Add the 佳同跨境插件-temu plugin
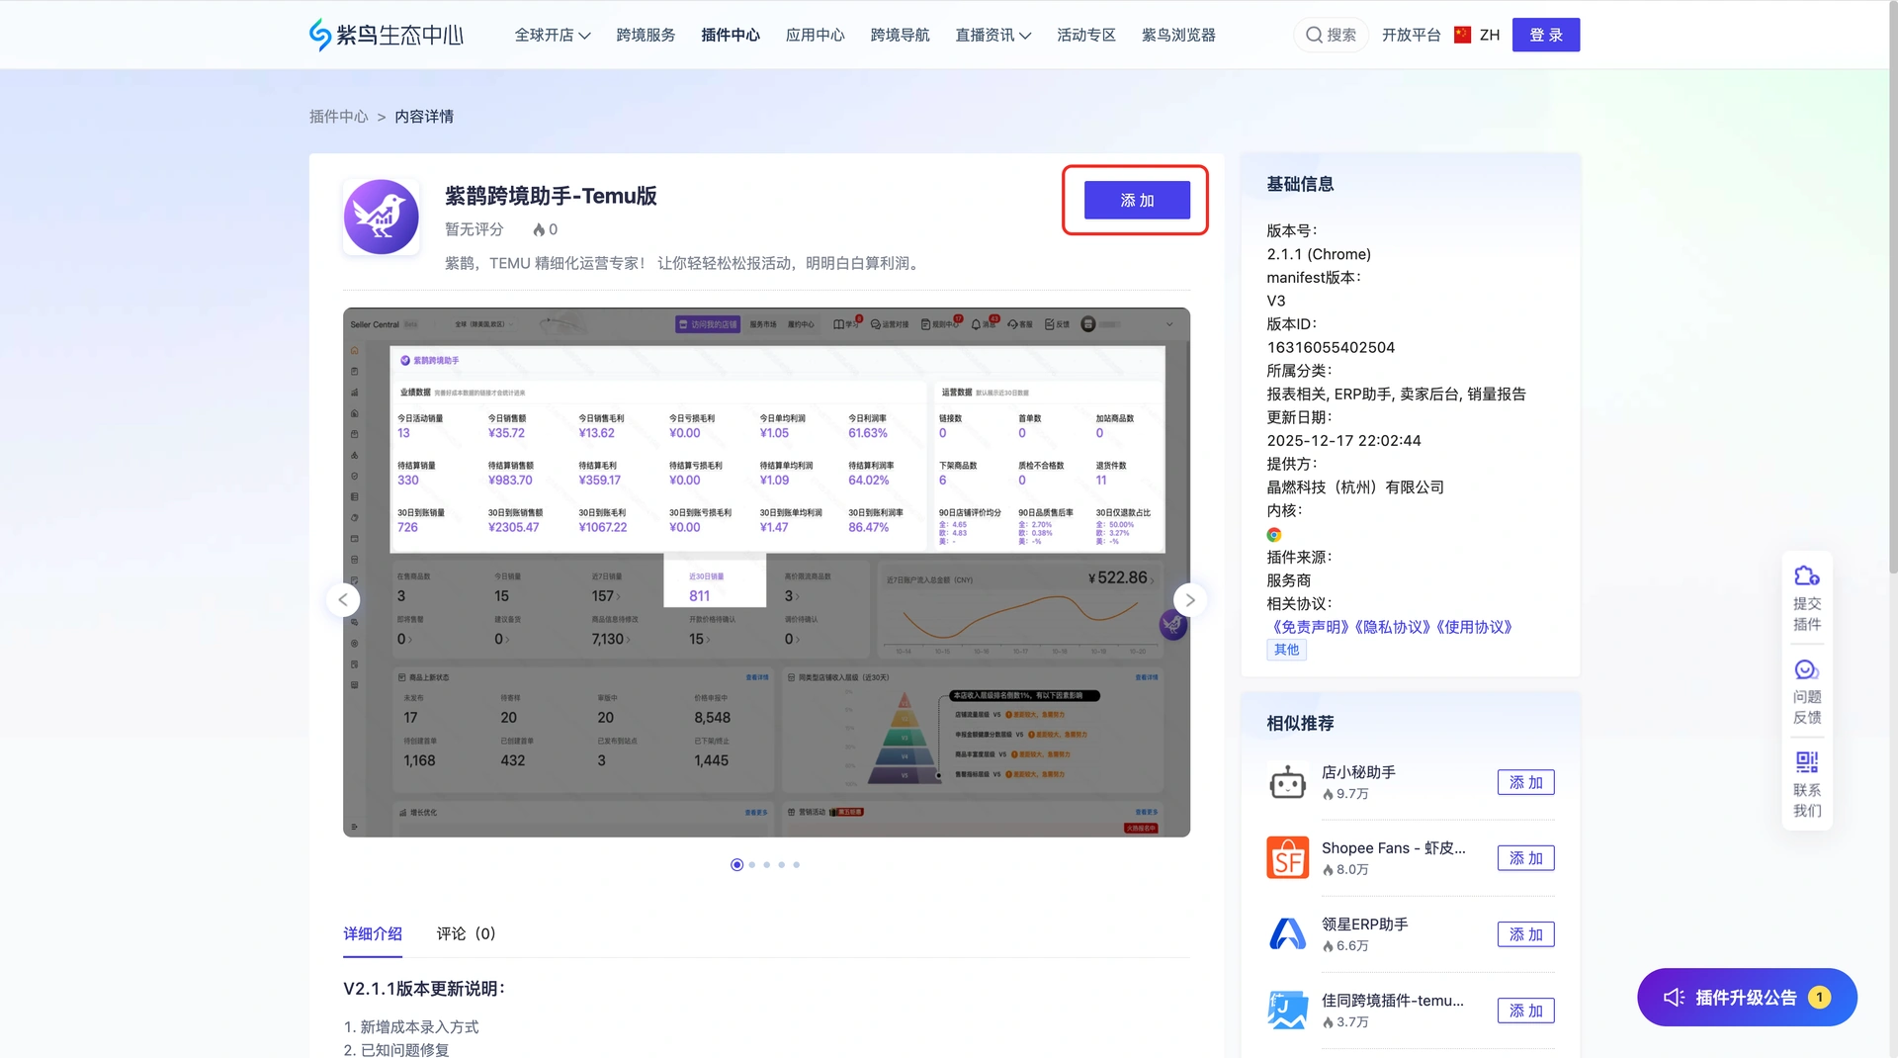Screen dimensions: 1898x1058 (1525, 1011)
